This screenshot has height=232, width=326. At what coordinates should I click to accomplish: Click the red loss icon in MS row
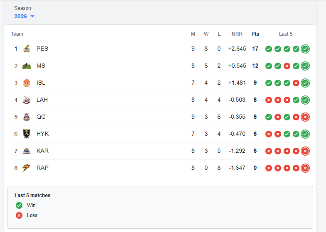pos(287,66)
